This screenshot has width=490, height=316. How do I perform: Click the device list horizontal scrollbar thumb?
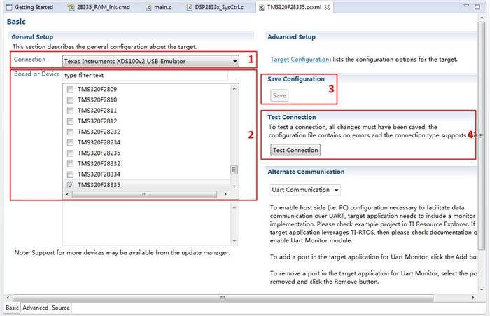pyautogui.click(x=144, y=194)
